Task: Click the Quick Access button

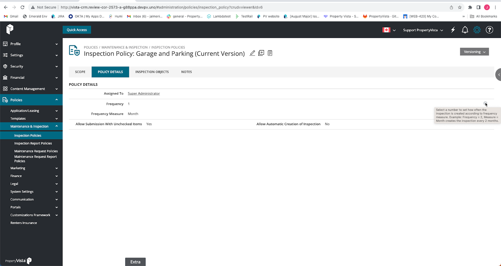Action: tap(77, 30)
